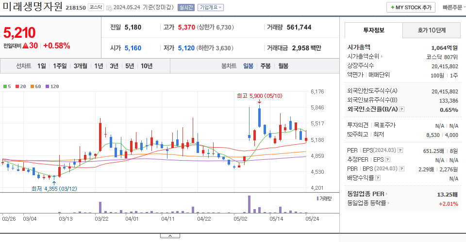
Task: Select the 1년 line chart period
Action: click(99, 66)
